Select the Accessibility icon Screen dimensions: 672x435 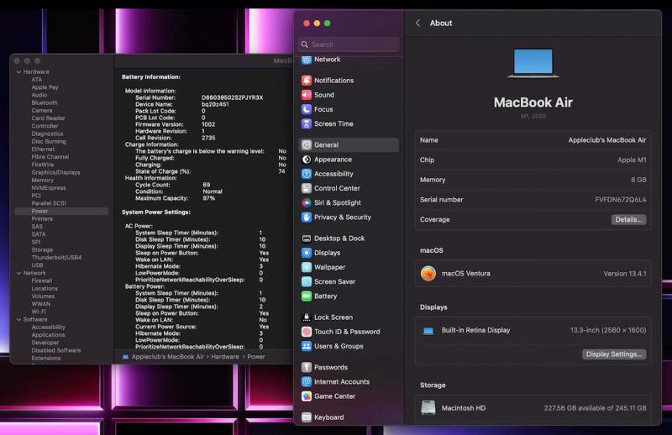point(306,174)
